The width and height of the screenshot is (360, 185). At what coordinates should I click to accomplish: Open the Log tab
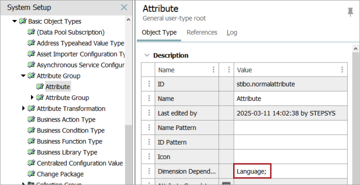tap(232, 32)
